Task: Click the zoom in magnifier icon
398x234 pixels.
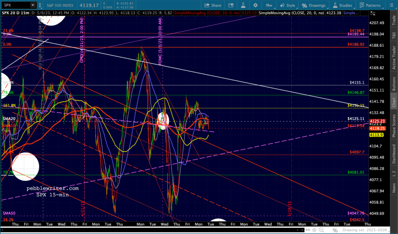Action: pos(320,230)
